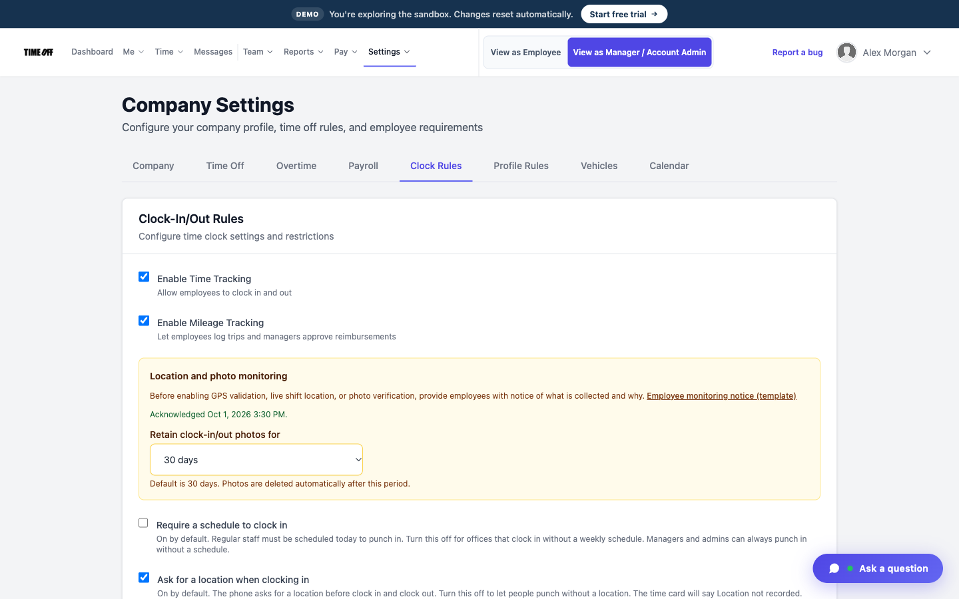The width and height of the screenshot is (959, 599).
Task: Select the Payroll tab
Action: 363,166
